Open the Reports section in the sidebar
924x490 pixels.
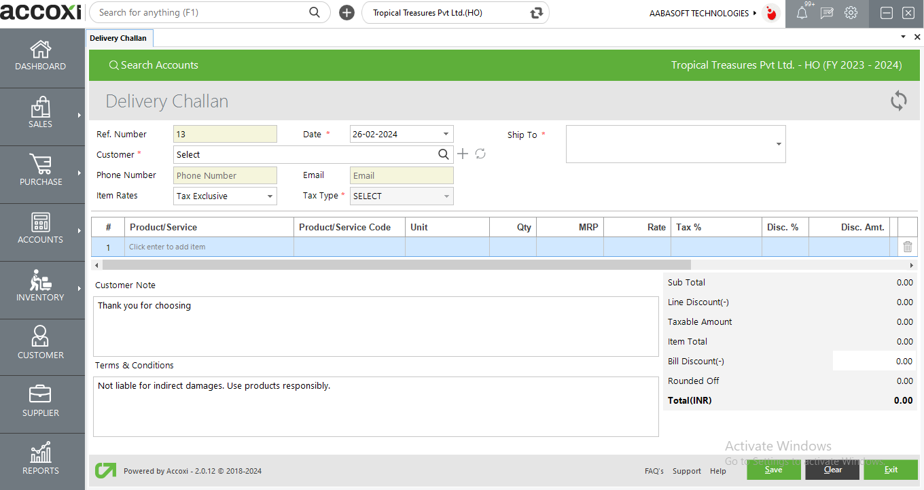41,459
